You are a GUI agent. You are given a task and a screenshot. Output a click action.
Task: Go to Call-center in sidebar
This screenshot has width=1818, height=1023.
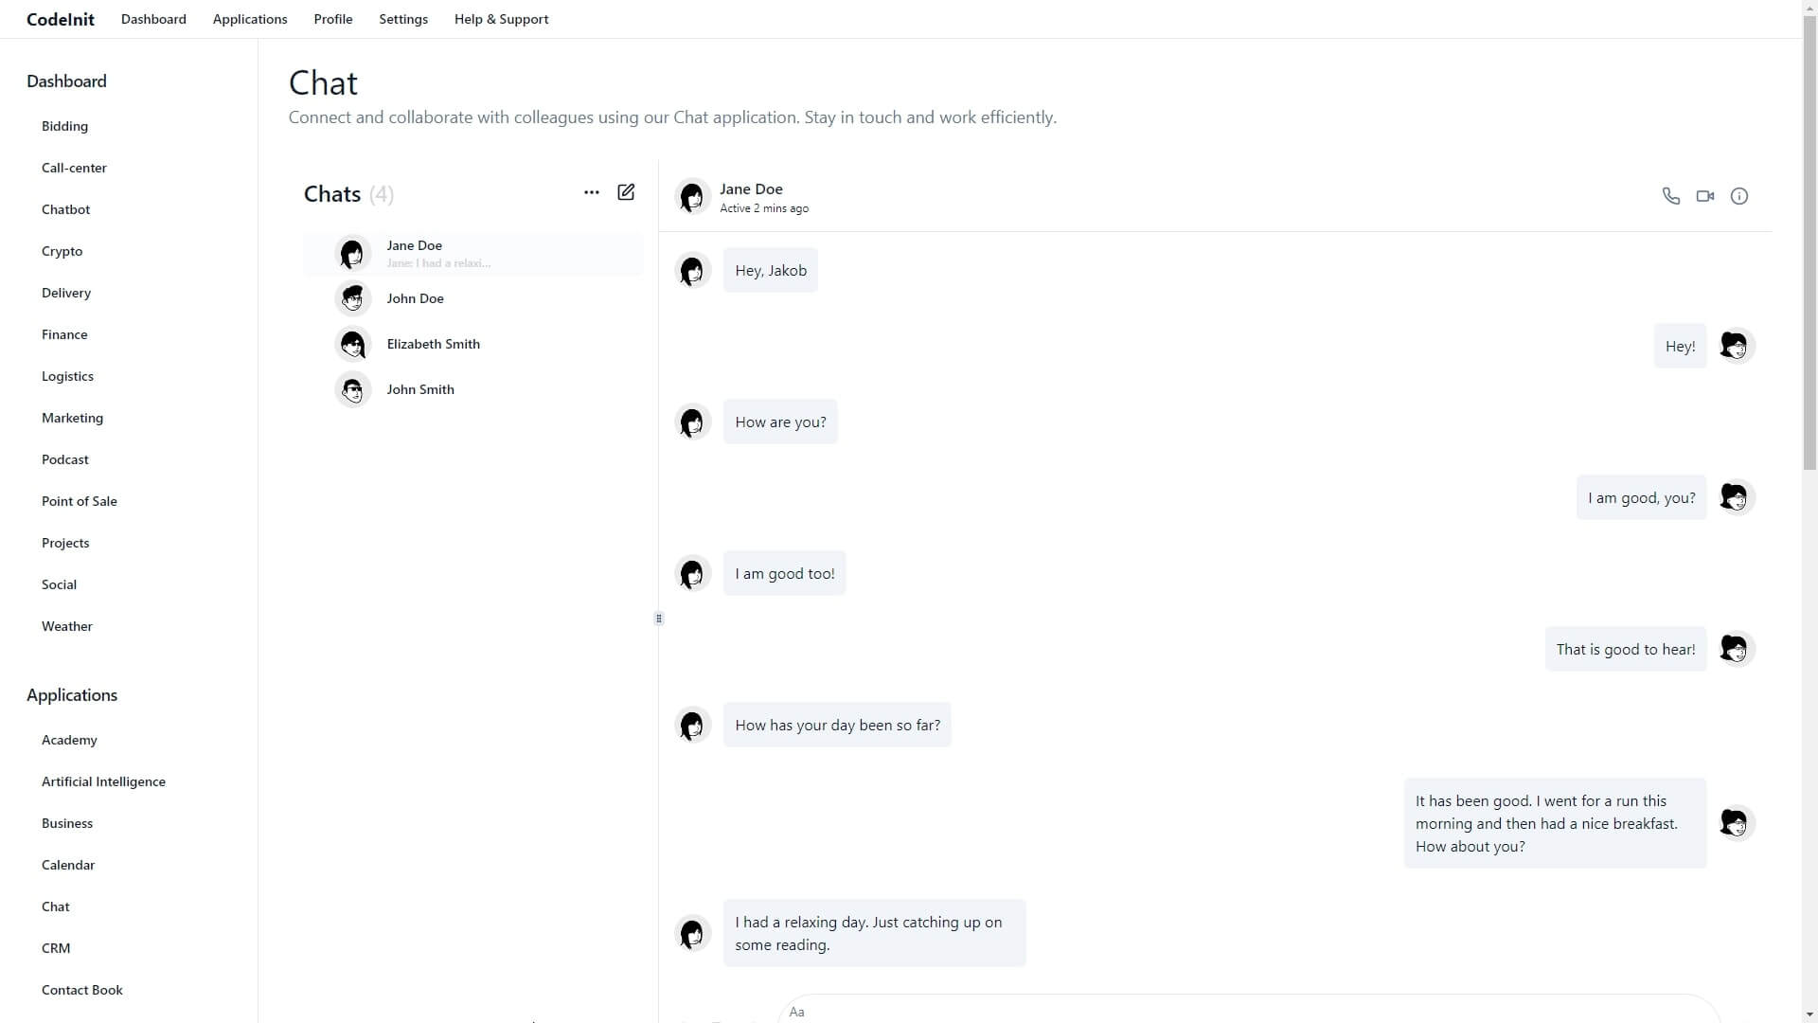click(x=74, y=168)
